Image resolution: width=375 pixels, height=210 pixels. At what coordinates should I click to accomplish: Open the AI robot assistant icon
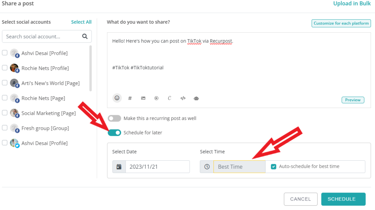point(196,98)
